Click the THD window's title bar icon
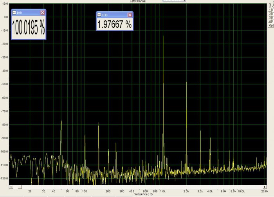Image resolution: width=274 pixels, height=197 pixels. click(x=99, y=15)
